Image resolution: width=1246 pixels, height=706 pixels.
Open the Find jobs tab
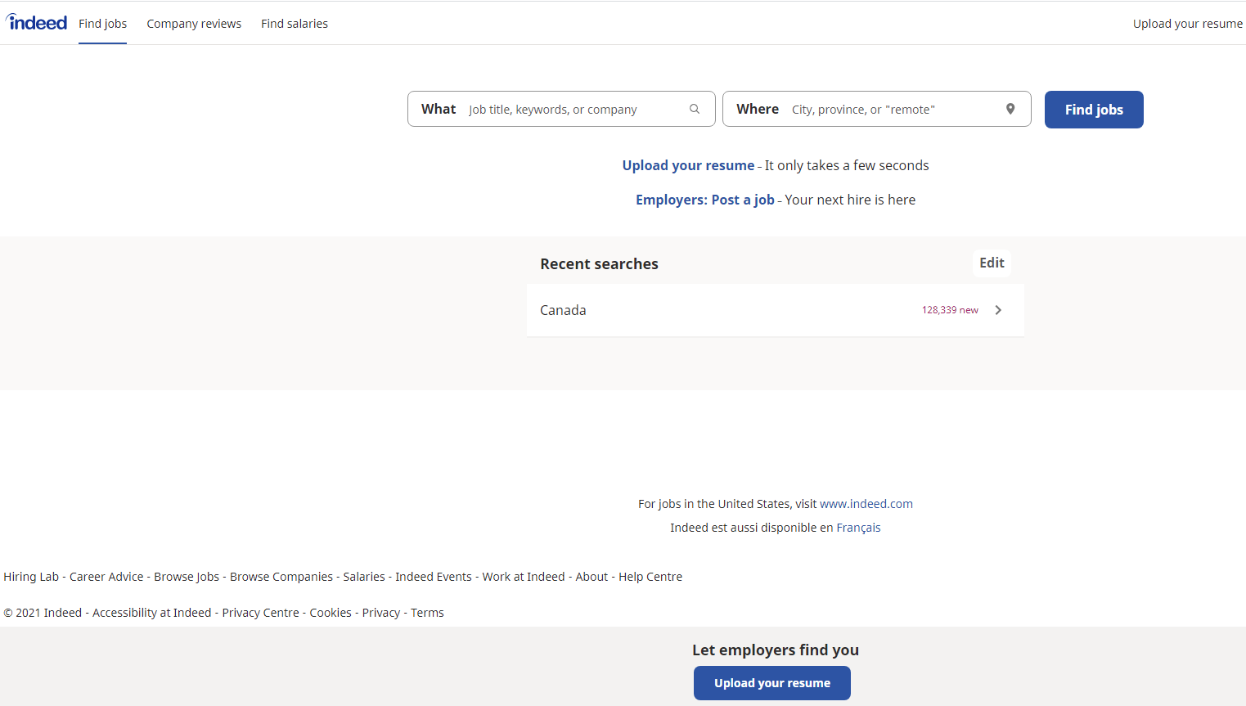point(102,24)
